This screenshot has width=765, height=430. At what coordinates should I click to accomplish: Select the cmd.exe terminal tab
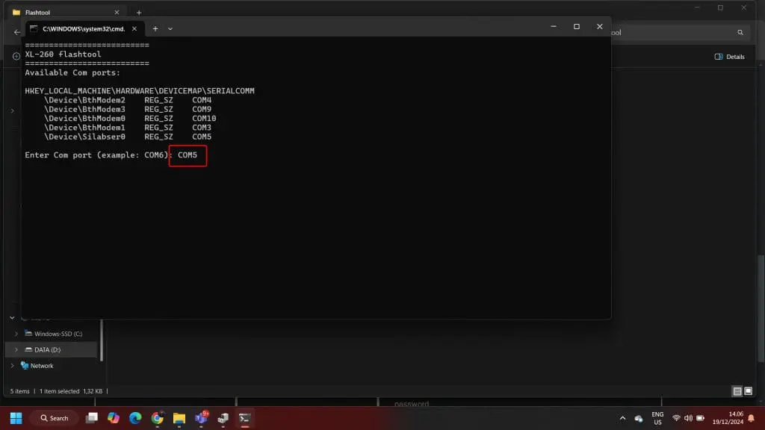click(82, 28)
